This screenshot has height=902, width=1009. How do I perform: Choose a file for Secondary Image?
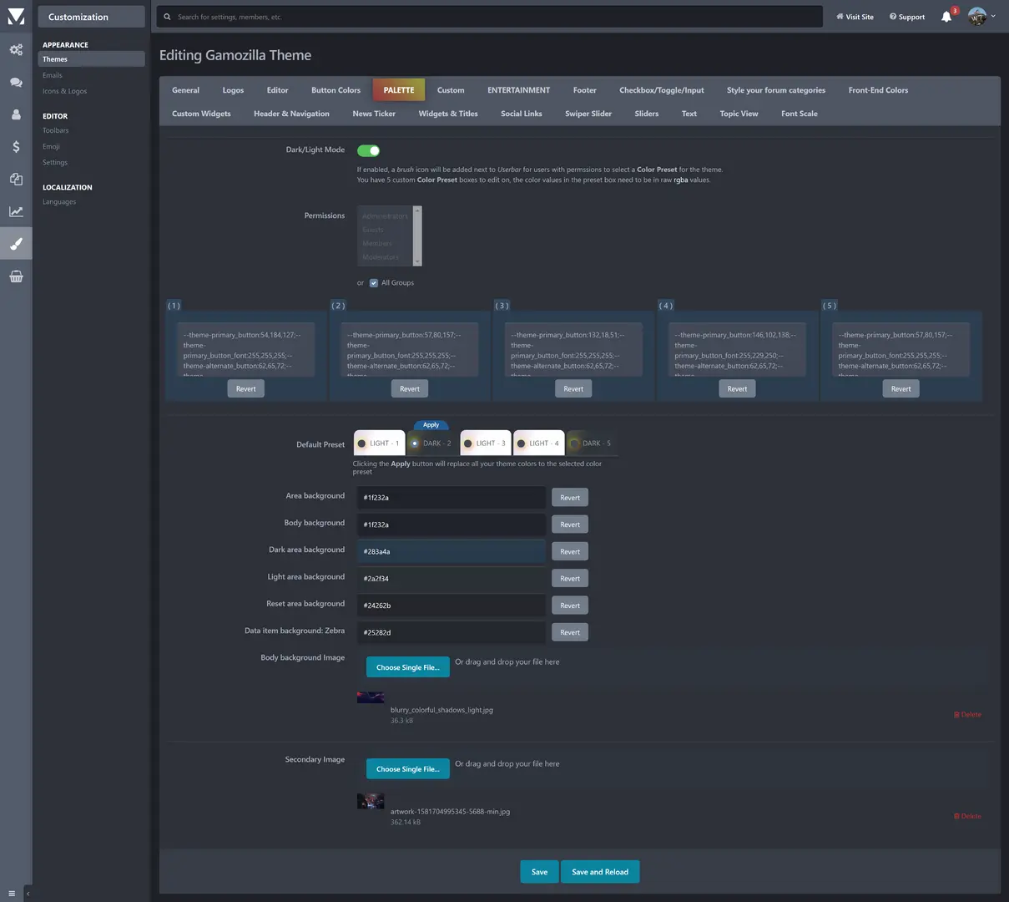tap(407, 769)
